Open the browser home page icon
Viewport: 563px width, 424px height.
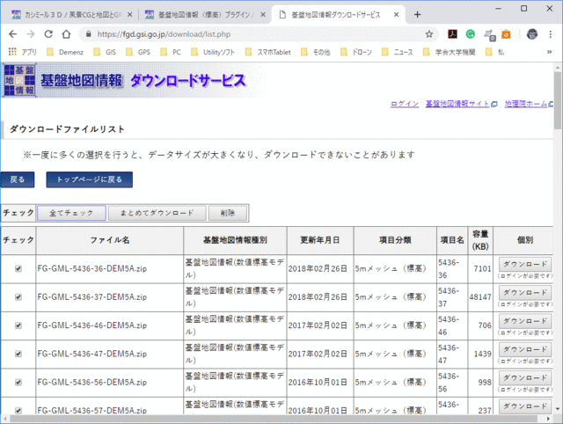(x=67, y=34)
